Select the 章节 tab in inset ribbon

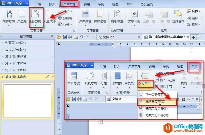point(194,66)
